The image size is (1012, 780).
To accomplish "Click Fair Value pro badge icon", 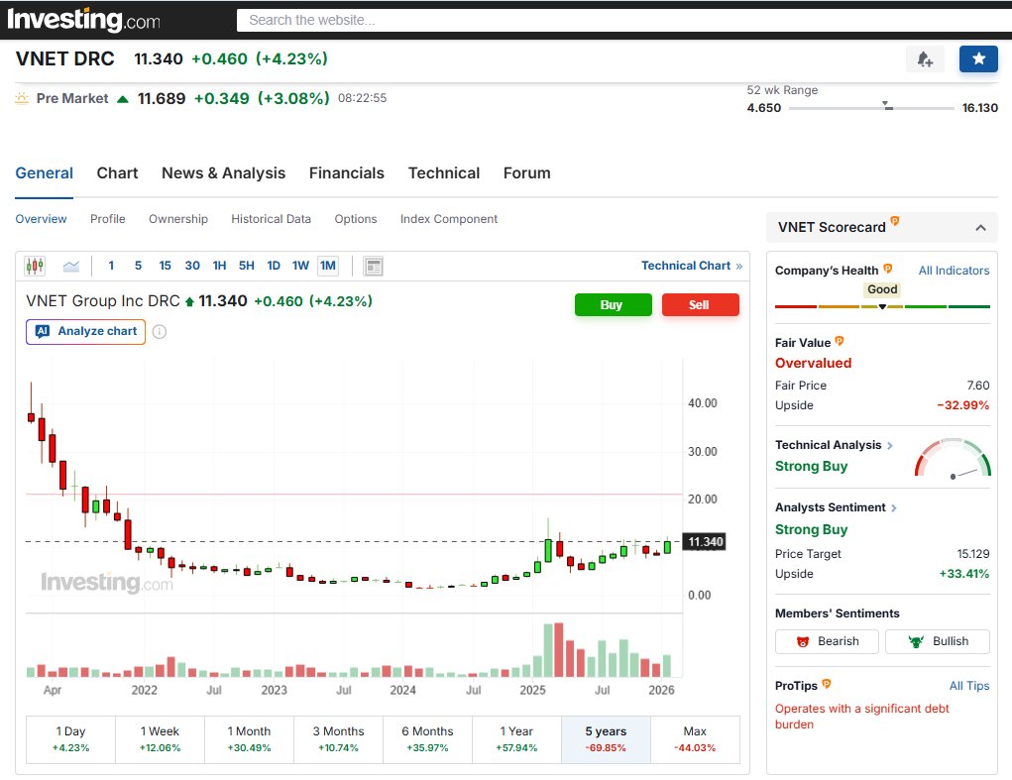I will click(839, 341).
